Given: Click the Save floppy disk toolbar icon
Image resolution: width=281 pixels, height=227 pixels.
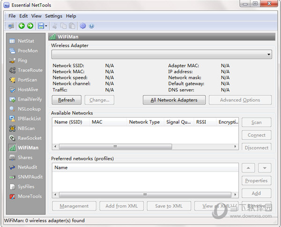Looking at the screenshot, I should pos(41,26).
